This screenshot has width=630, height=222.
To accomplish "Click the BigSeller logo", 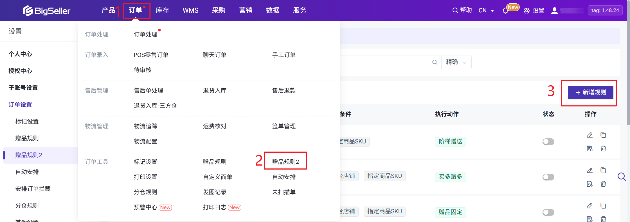I will [47, 11].
